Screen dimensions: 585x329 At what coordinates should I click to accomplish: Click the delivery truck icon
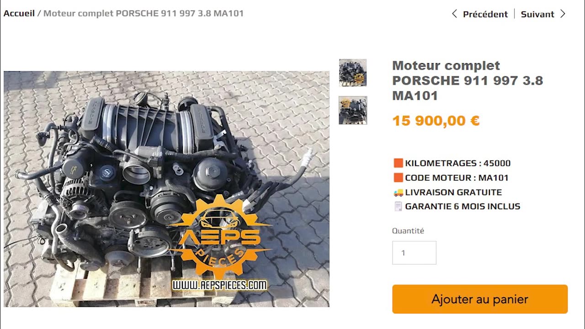(398, 192)
